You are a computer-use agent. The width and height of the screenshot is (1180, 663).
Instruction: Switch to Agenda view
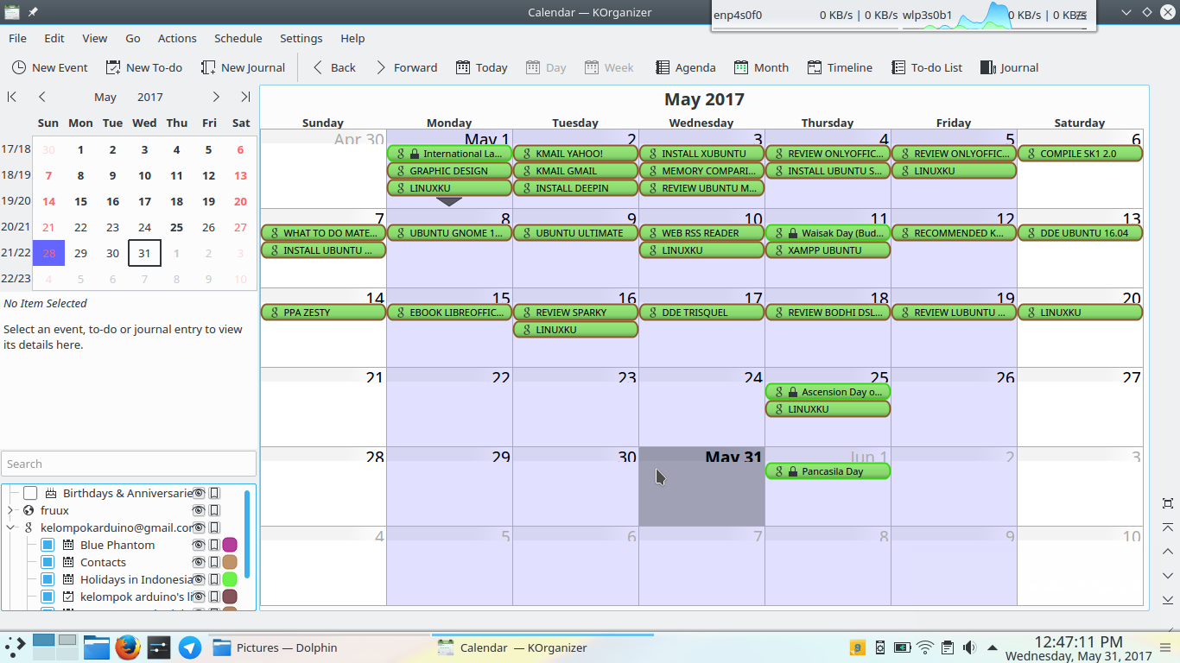coord(685,67)
